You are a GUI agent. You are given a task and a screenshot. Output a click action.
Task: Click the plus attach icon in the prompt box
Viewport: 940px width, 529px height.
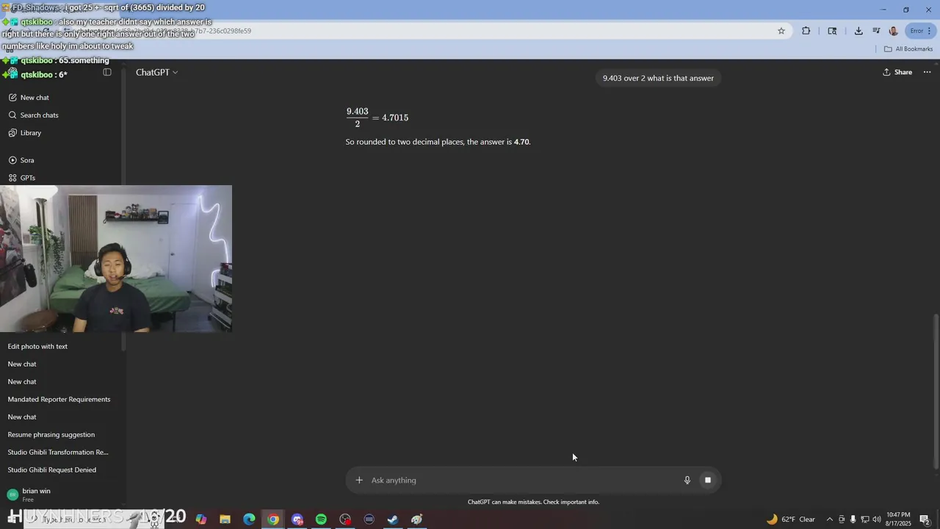coord(359,480)
